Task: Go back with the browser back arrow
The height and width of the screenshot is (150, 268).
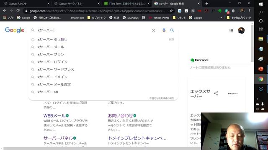Action: (5, 11)
